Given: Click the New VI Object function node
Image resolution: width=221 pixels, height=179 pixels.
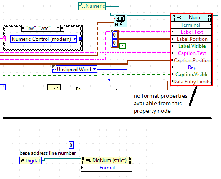Looking at the screenshot, I should tap(120, 20).
